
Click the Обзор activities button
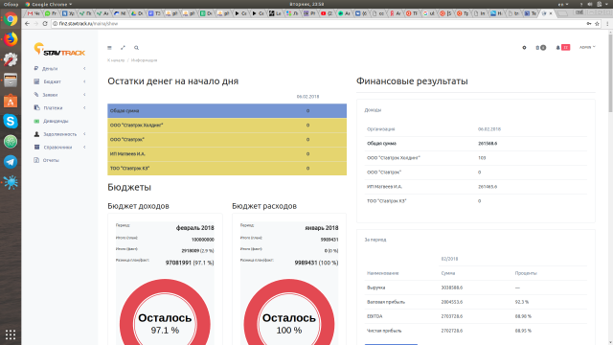pos(11,4)
